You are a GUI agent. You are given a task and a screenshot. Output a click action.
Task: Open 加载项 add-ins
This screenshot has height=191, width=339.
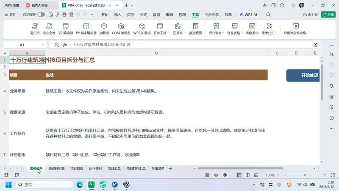pyautogui.click(x=104, y=29)
